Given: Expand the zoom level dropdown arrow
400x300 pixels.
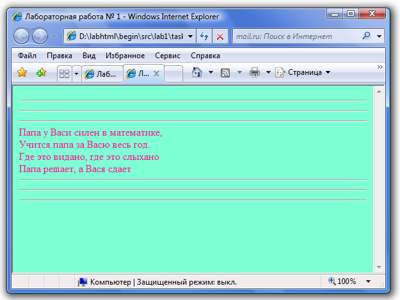Looking at the screenshot, I should pyautogui.click(x=368, y=281).
